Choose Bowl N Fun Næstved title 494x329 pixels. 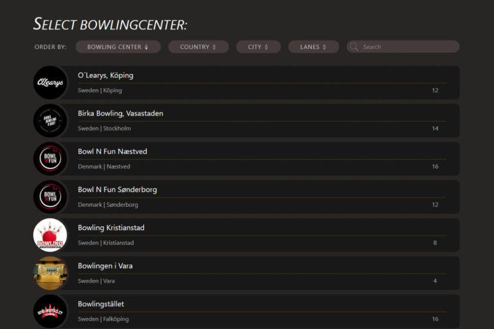pos(113,152)
